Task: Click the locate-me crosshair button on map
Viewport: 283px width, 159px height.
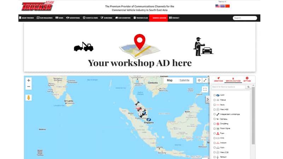Action: (199, 80)
